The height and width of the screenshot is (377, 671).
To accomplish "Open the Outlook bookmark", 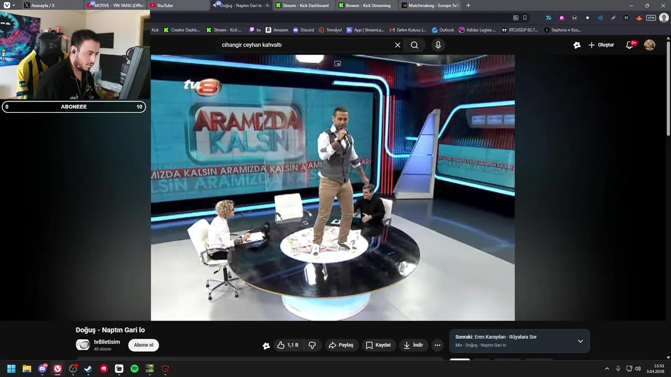I will 443,30.
